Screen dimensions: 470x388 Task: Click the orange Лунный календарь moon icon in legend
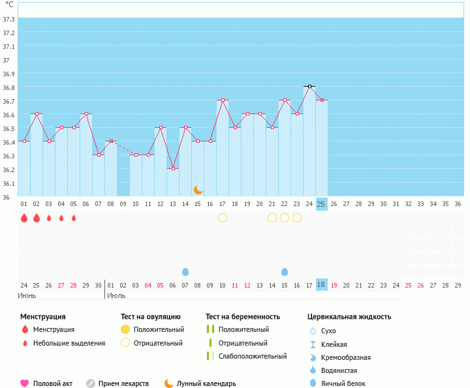pos(169,383)
